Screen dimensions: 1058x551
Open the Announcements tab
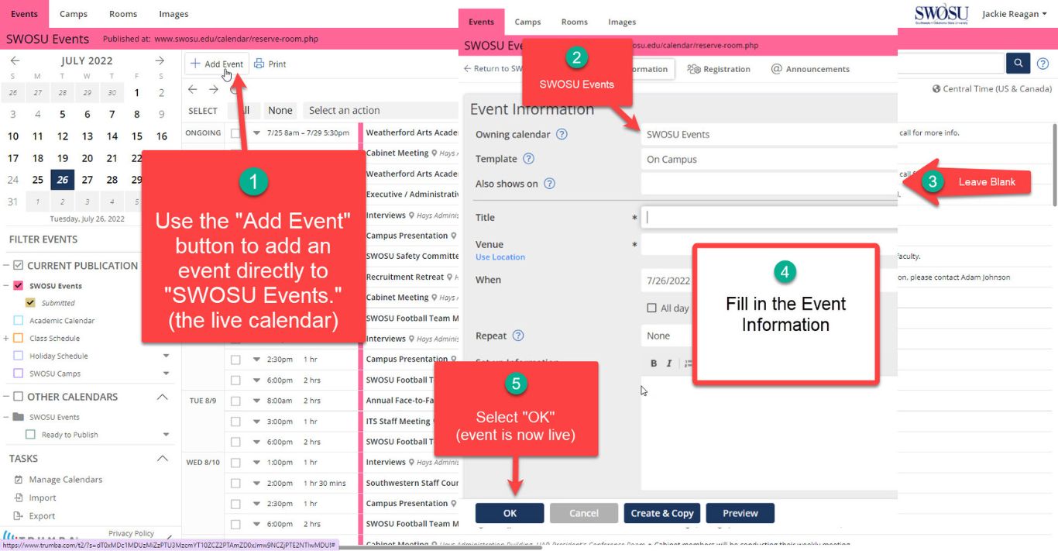810,69
